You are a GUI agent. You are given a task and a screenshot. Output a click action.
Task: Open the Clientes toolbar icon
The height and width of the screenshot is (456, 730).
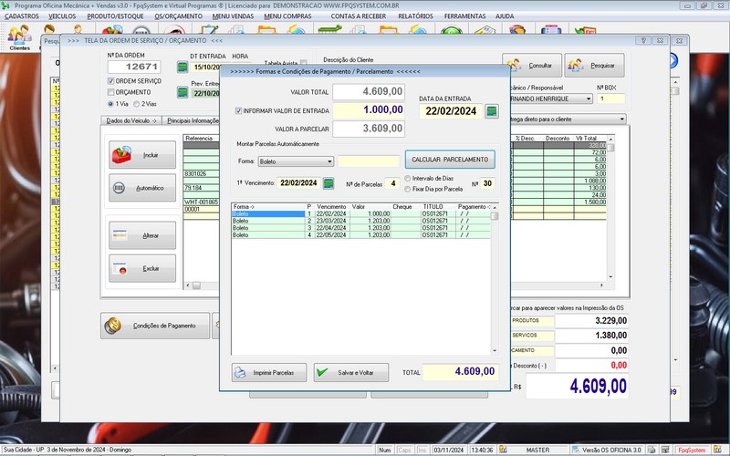coord(19,37)
